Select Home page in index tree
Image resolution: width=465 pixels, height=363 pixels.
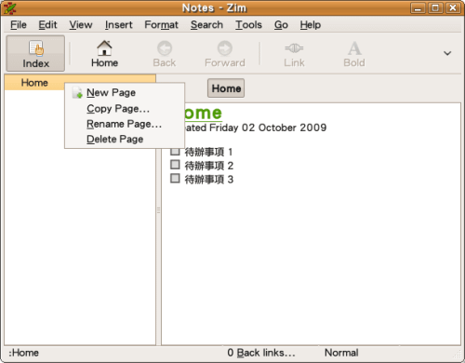[x=34, y=83]
